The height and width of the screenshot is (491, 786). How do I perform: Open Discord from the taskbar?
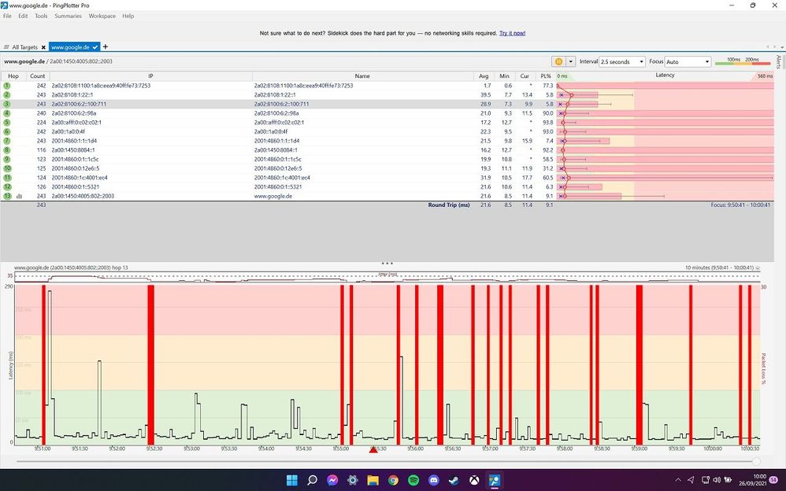[x=433, y=480]
